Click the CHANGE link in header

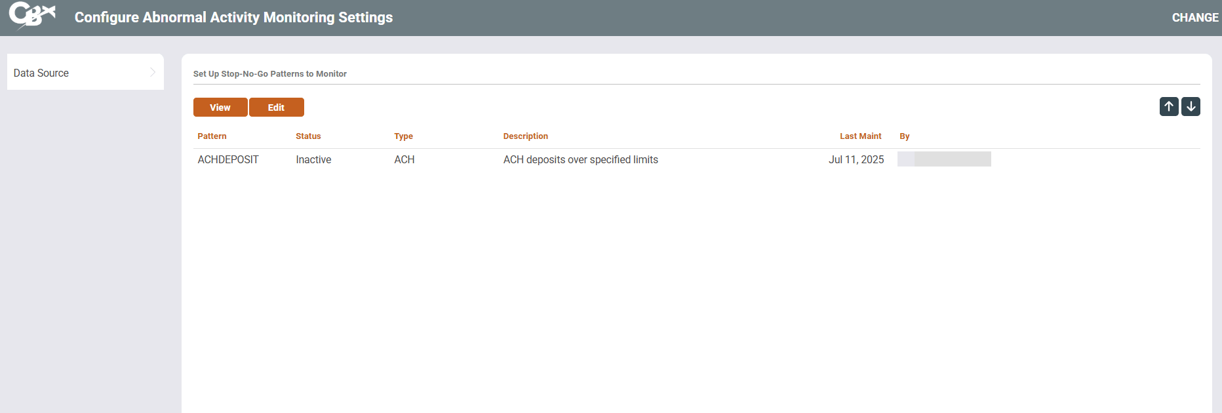click(1194, 18)
